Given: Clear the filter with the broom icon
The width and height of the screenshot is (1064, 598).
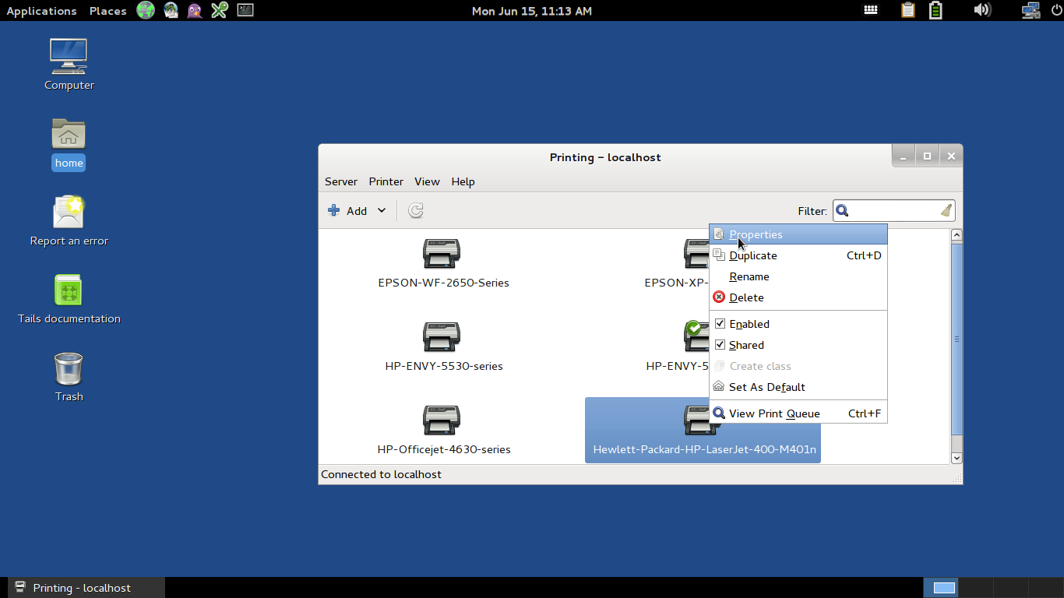Looking at the screenshot, I should click(x=946, y=210).
